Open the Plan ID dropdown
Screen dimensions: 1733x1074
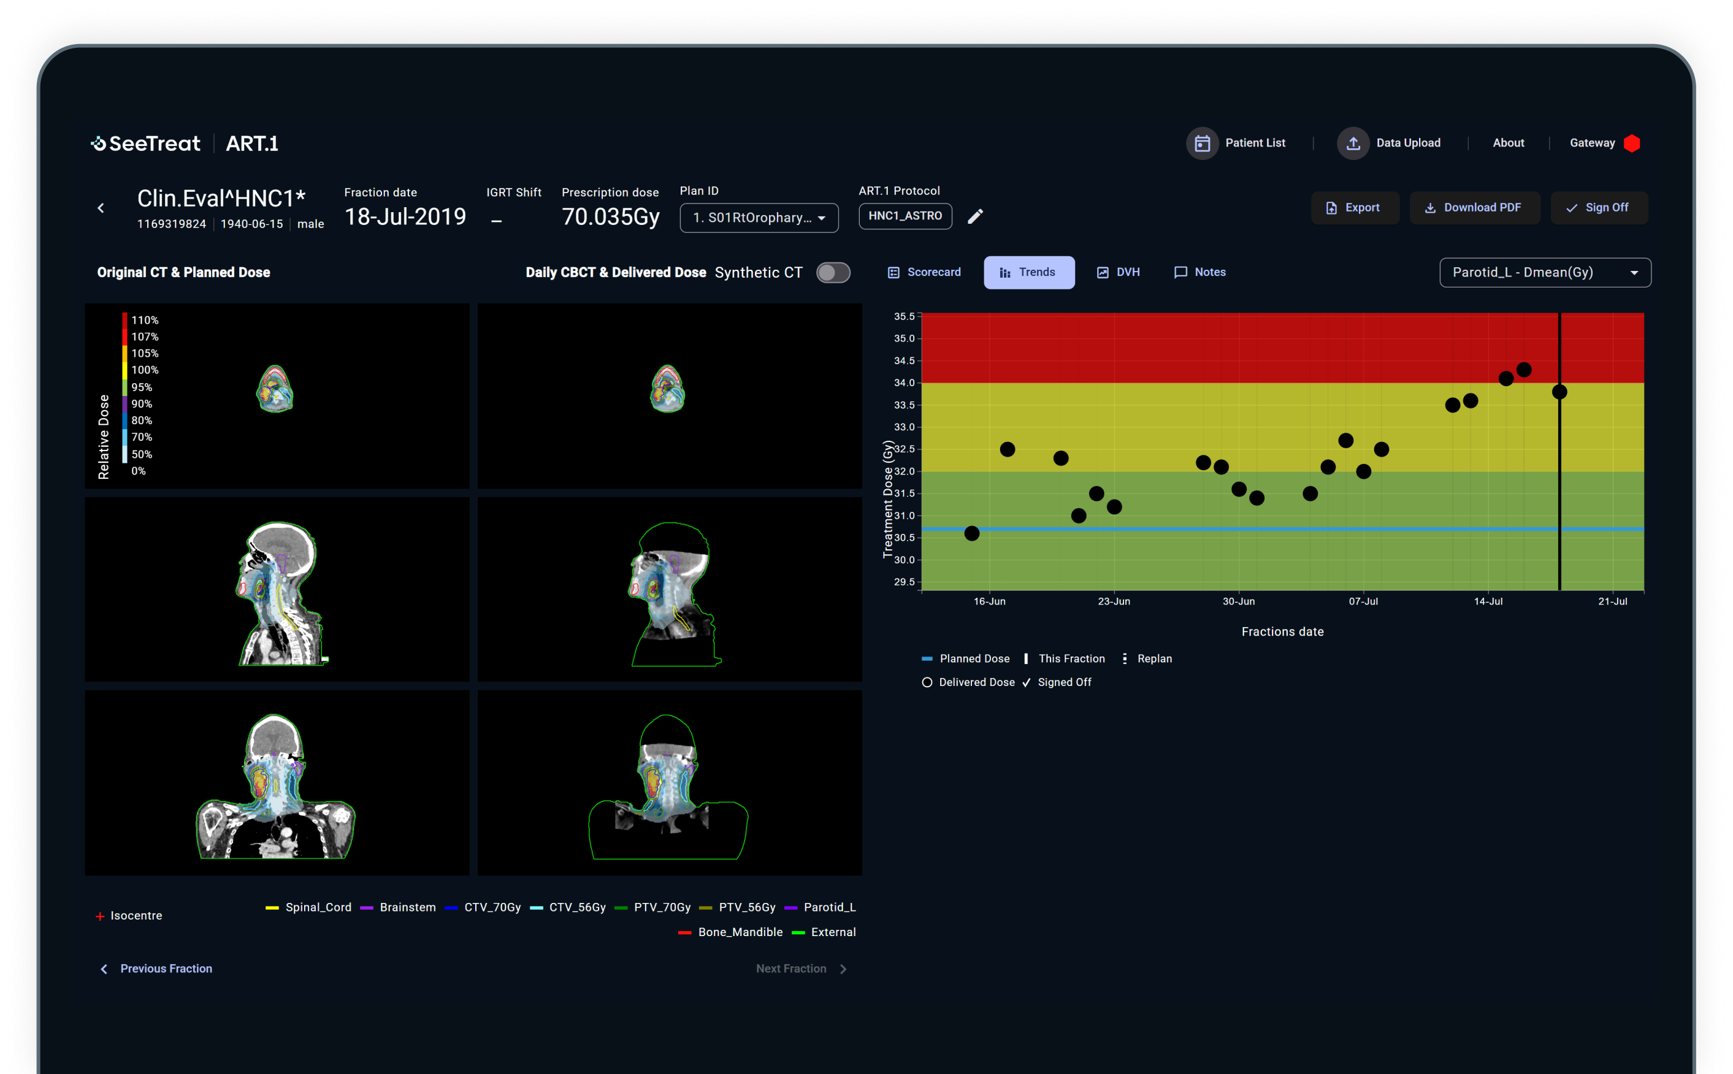pos(758,218)
